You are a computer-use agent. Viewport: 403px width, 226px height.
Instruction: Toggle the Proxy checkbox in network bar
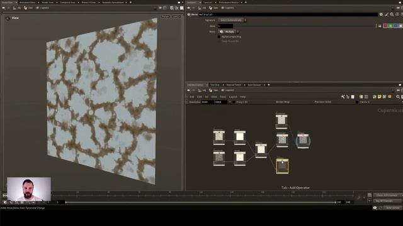click(x=234, y=102)
